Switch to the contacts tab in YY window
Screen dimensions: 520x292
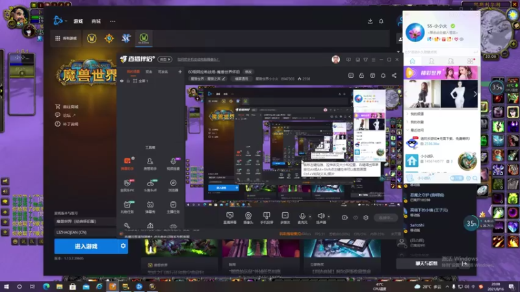432,61
